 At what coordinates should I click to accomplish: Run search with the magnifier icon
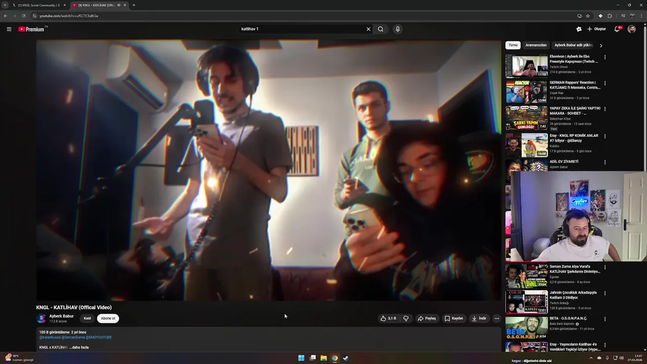click(381, 29)
